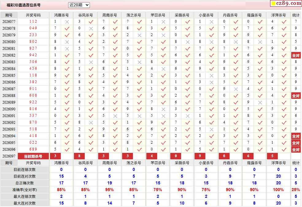The width and height of the screenshot is (302, 207).
Task: Click the red current-period kill number 5 under 浮萍杀号
Action: (272, 156)
